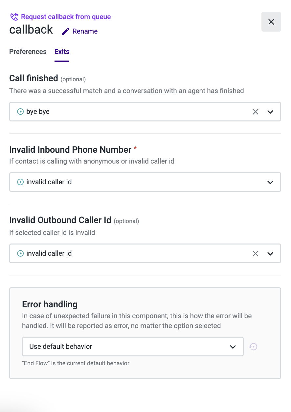This screenshot has height=412, width=291.
Task: Click the Invalid Inbound Phone Number play icon
Action: (20, 182)
